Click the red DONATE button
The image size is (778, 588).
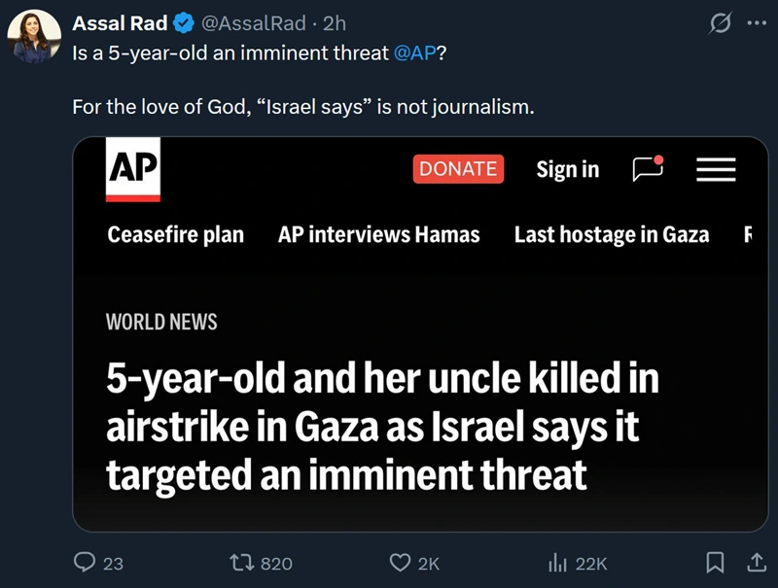458,169
